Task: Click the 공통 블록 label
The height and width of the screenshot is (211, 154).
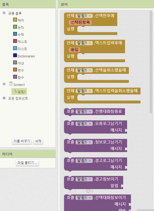Action: [15, 13]
